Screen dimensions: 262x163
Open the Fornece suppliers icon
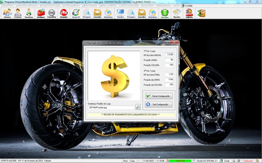pos(18,13)
